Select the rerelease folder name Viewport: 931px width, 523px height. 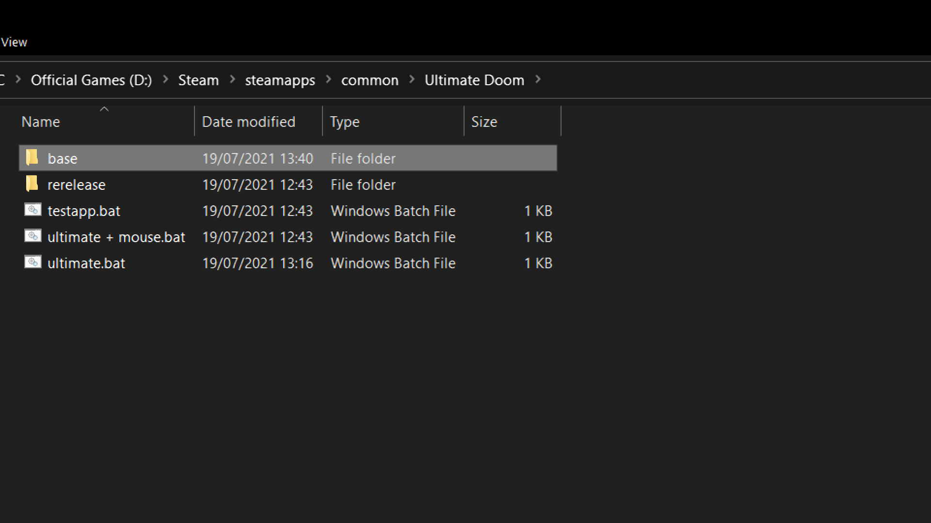[x=76, y=185]
